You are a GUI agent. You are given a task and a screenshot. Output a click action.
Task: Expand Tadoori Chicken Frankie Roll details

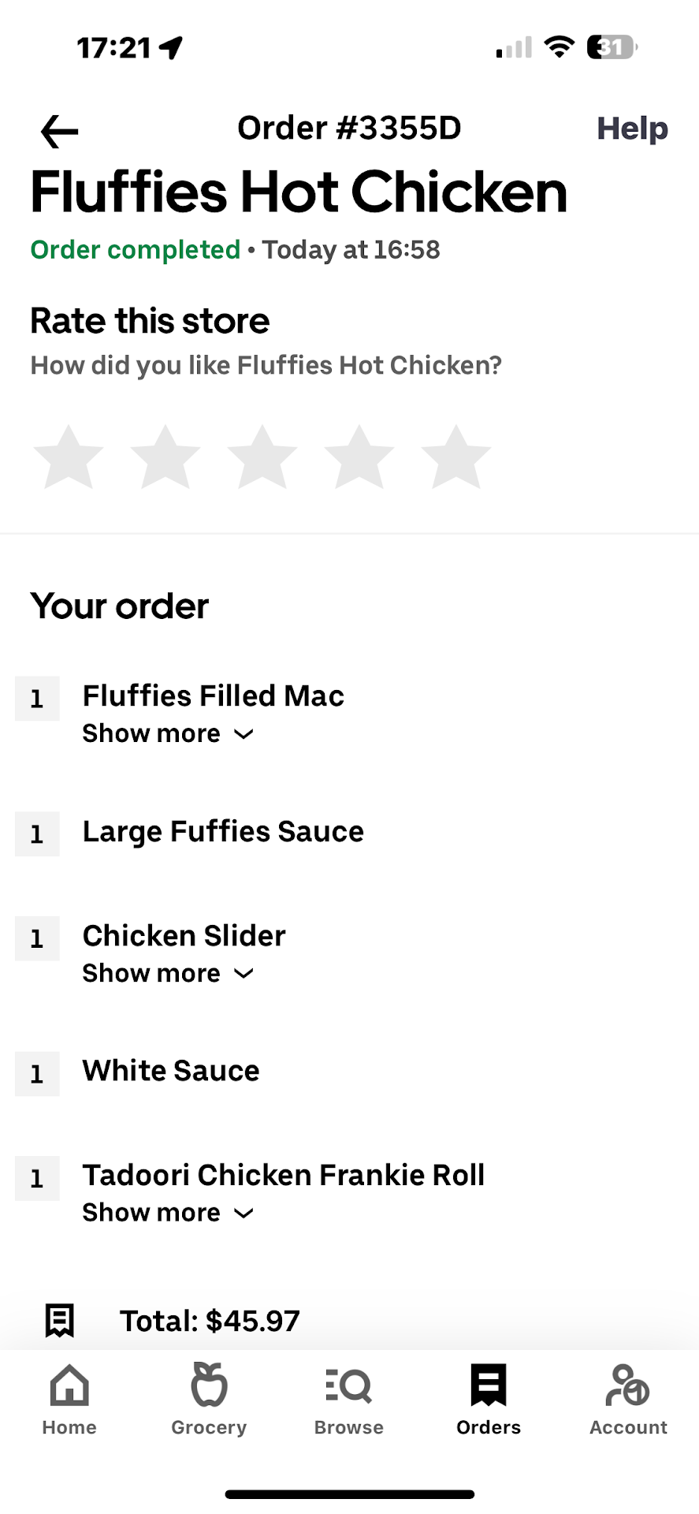click(x=168, y=1213)
